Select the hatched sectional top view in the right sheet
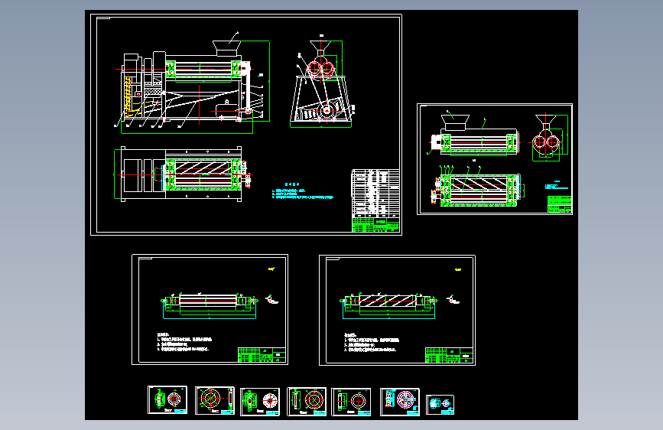Image resolution: width=663 pixels, height=430 pixels. pos(478,186)
